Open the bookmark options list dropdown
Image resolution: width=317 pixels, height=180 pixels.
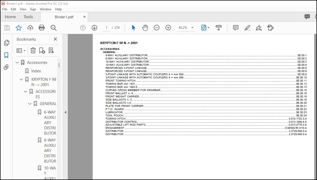[x=21, y=50]
